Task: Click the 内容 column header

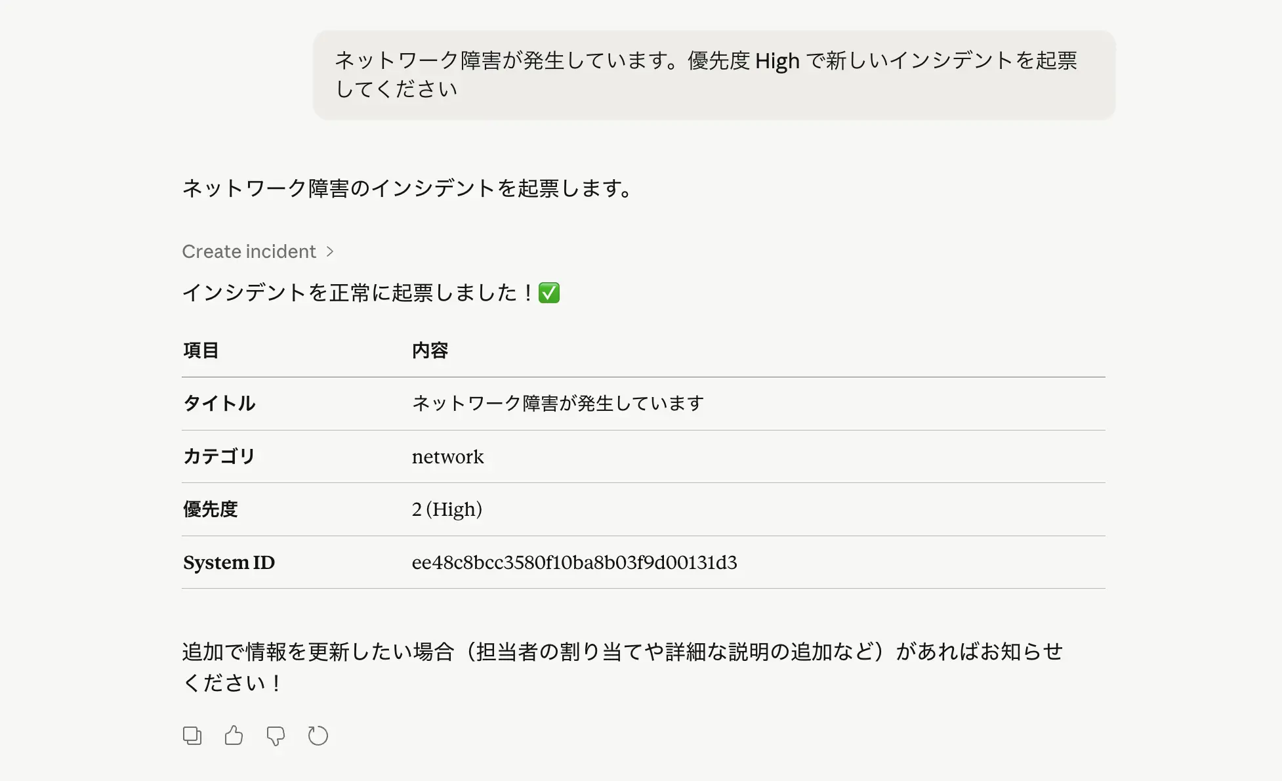Action: click(430, 350)
